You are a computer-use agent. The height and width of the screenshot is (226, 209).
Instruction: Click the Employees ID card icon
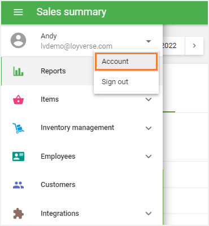[x=18, y=157]
